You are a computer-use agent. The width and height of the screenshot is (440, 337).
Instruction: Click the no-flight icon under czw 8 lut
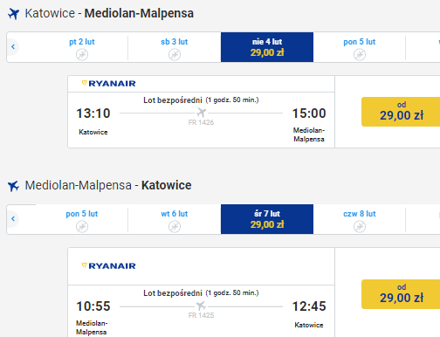(360, 226)
